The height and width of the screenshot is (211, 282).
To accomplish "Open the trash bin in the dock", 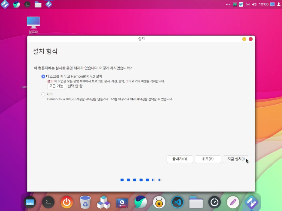I will [85, 202].
